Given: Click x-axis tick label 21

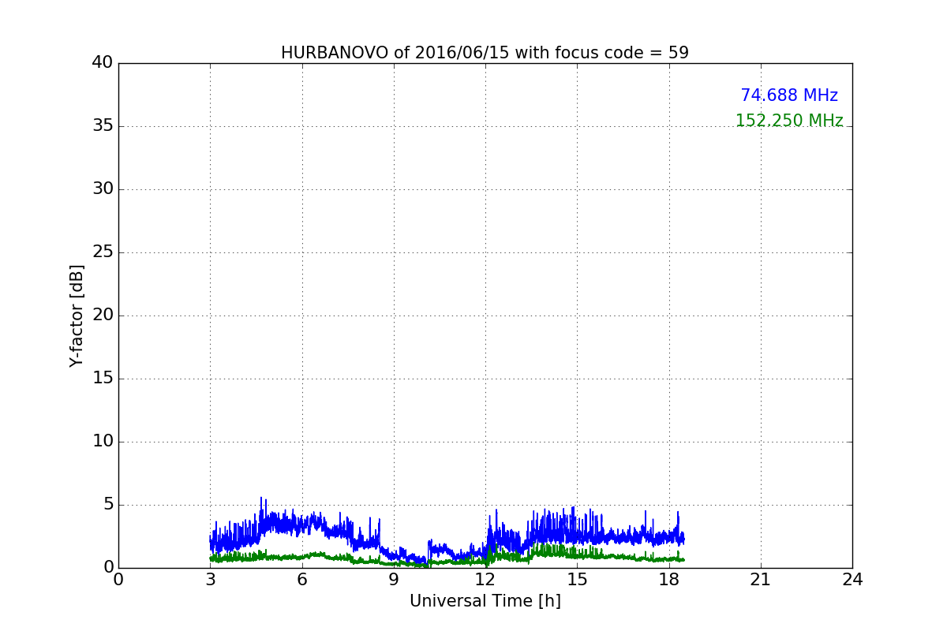Looking at the screenshot, I should 761,579.
